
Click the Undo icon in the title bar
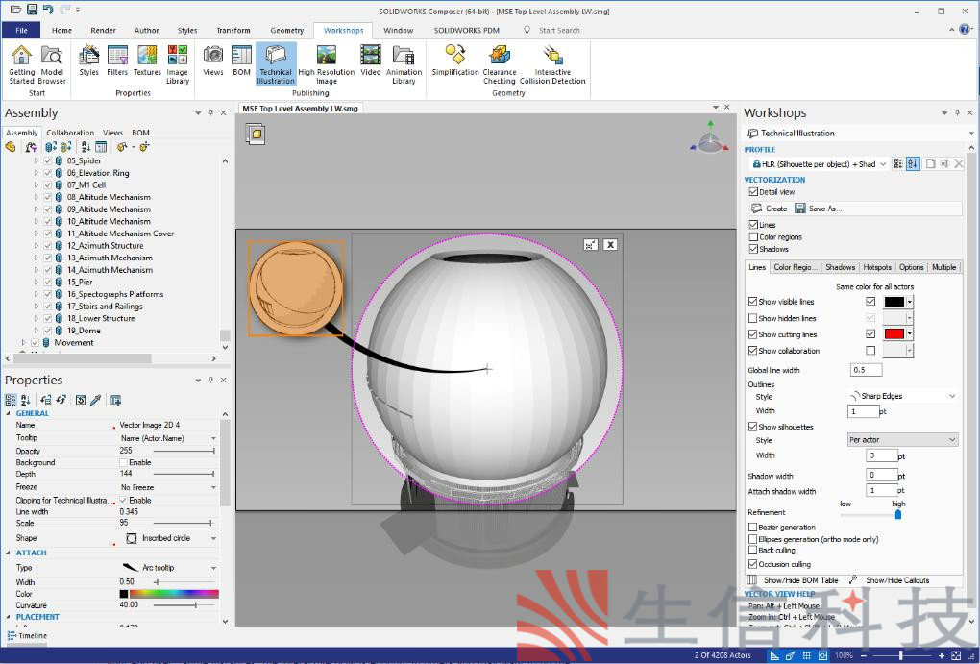pyautogui.click(x=48, y=10)
